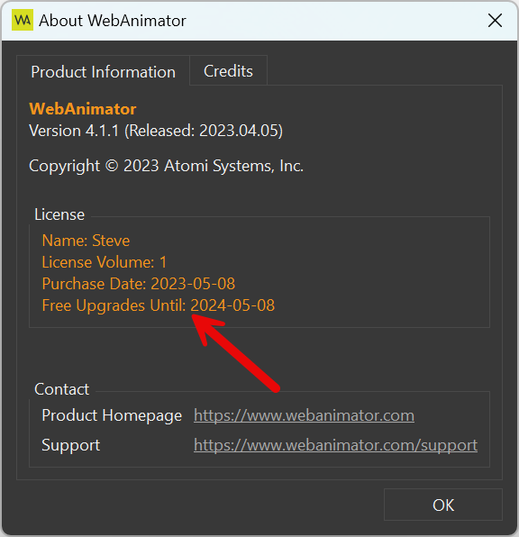Click the red arrow annotation
519x537 pixels.
(x=236, y=353)
